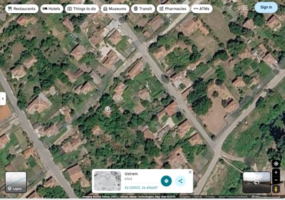The height and width of the screenshot is (200, 285).
Task: Click the Share icon in Ustrem card
Action: click(180, 181)
